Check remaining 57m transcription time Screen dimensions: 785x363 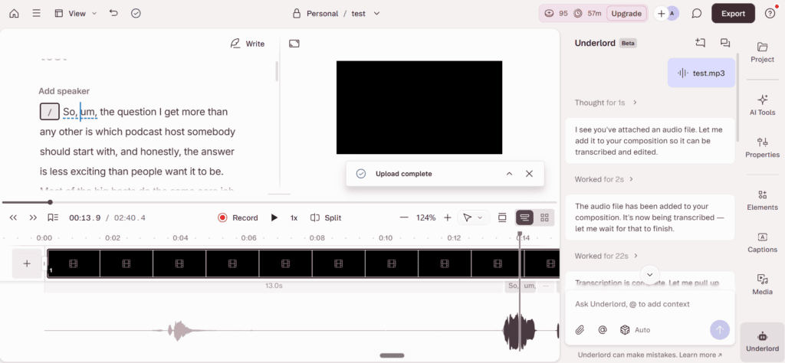click(588, 14)
